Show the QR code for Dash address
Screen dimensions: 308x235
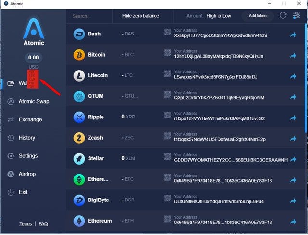(x=167, y=32)
